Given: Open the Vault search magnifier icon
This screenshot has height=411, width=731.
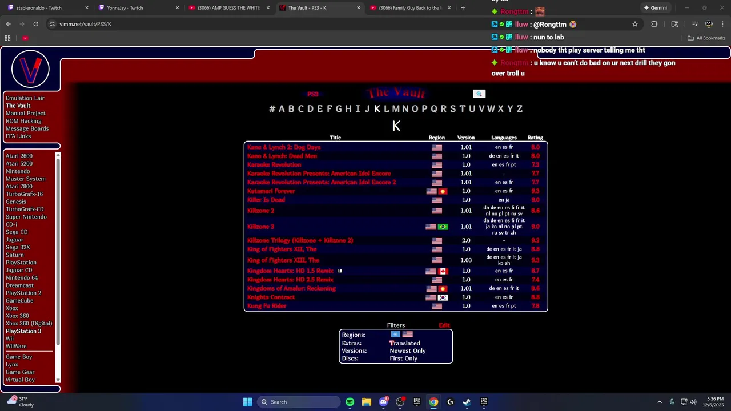Looking at the screenshot, I should [x=479, y=94].
